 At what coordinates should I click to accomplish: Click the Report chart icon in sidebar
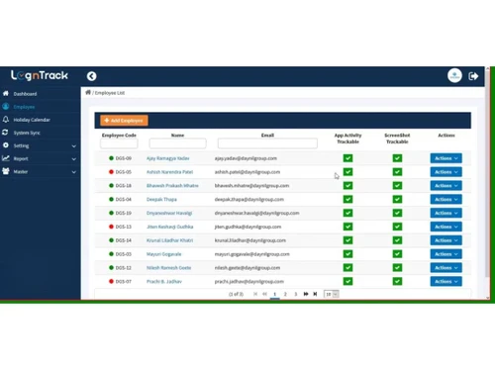pyautogui.click(x=6, y=158)
